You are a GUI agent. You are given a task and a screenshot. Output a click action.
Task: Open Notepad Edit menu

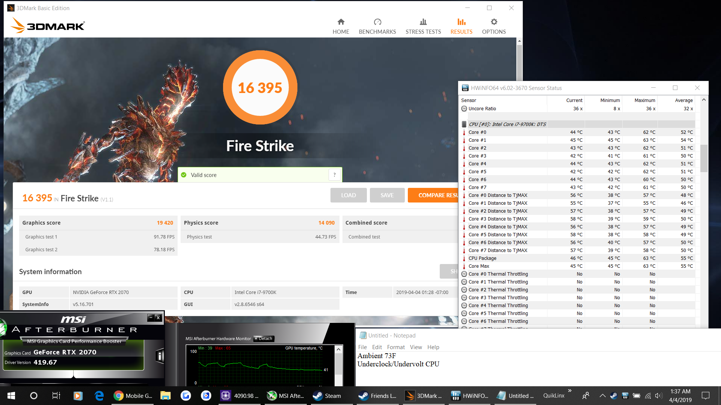tap(377, 347)
